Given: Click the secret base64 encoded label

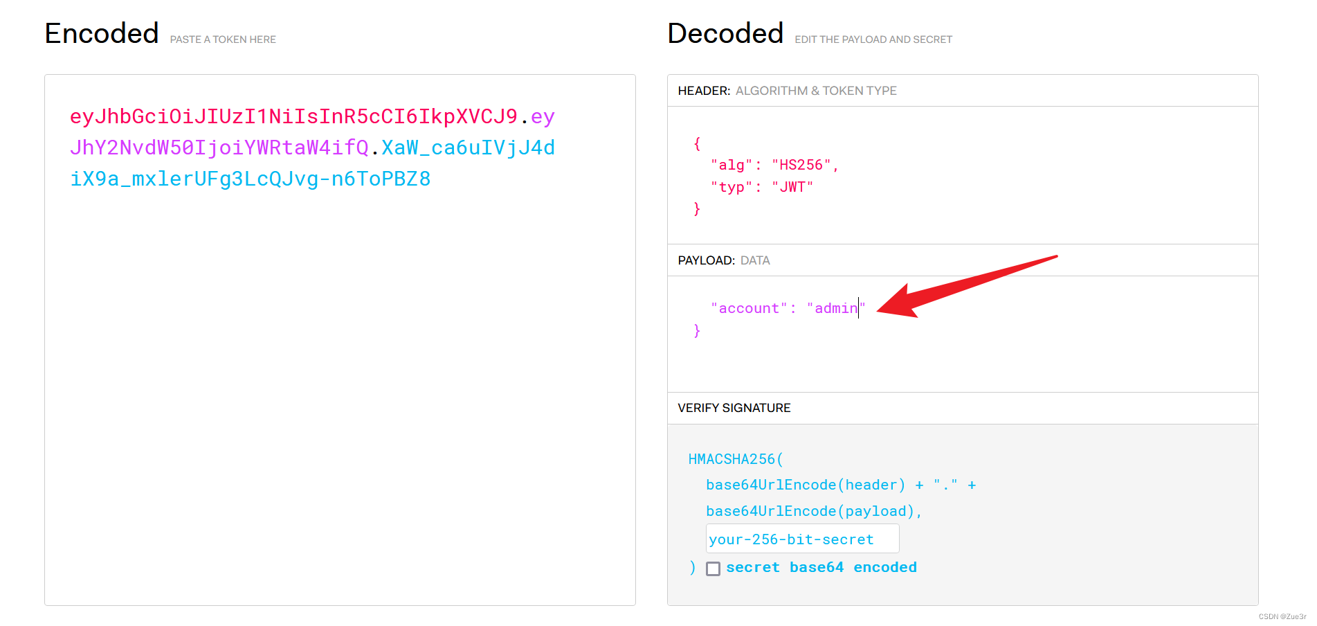Looking at the screenshot, I should (821, 567).
